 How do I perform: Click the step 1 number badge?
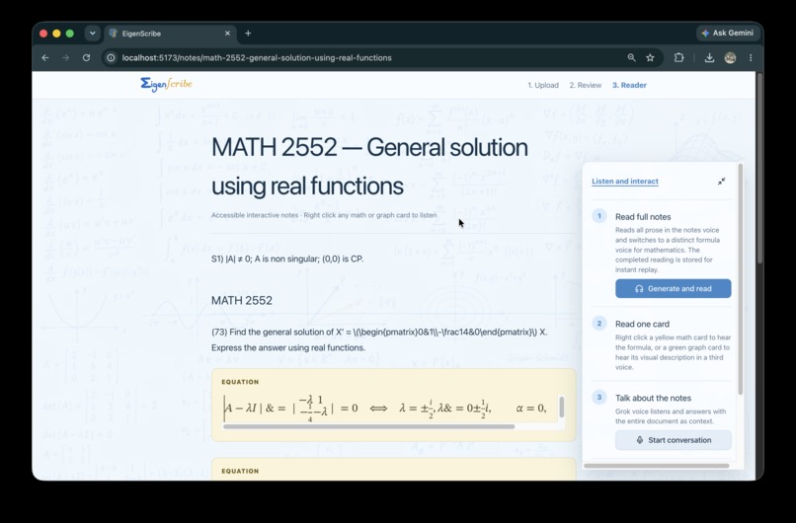[599, 216]
